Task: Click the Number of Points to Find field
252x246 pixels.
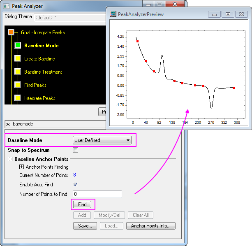Action: pos(97,194)
